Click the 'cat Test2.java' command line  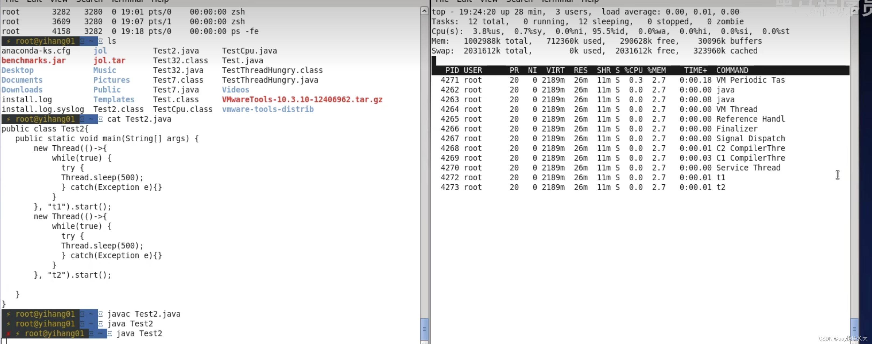[139, 119]
